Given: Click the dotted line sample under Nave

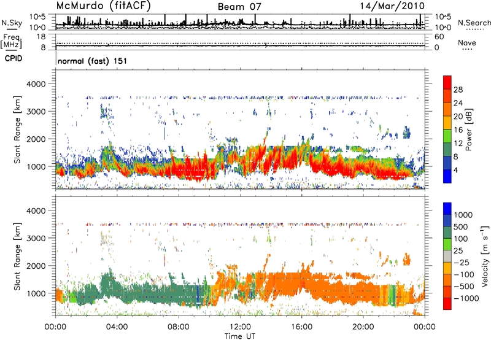Looking at the screenshot, I should click(x=467, y=49).
